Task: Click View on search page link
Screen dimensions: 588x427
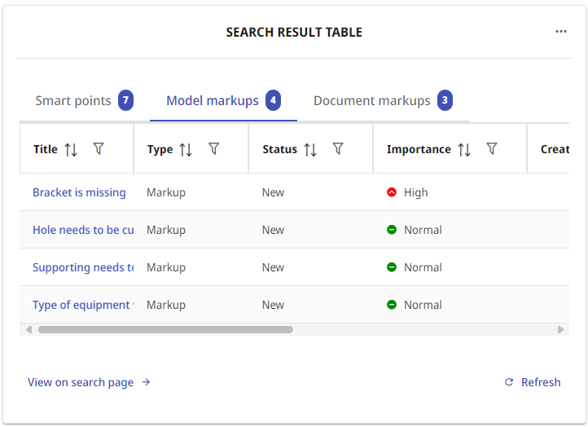Action: coord(81,382)
